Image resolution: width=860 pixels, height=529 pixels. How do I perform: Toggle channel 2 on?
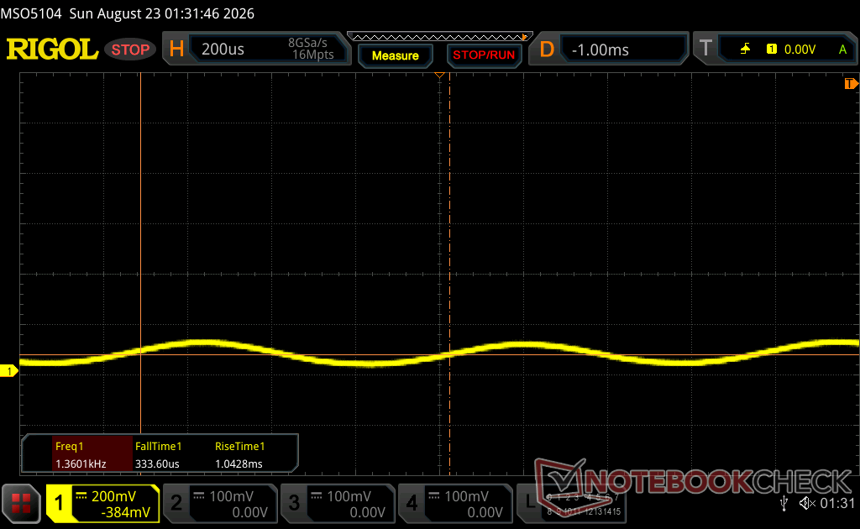(x=176, y=503)
